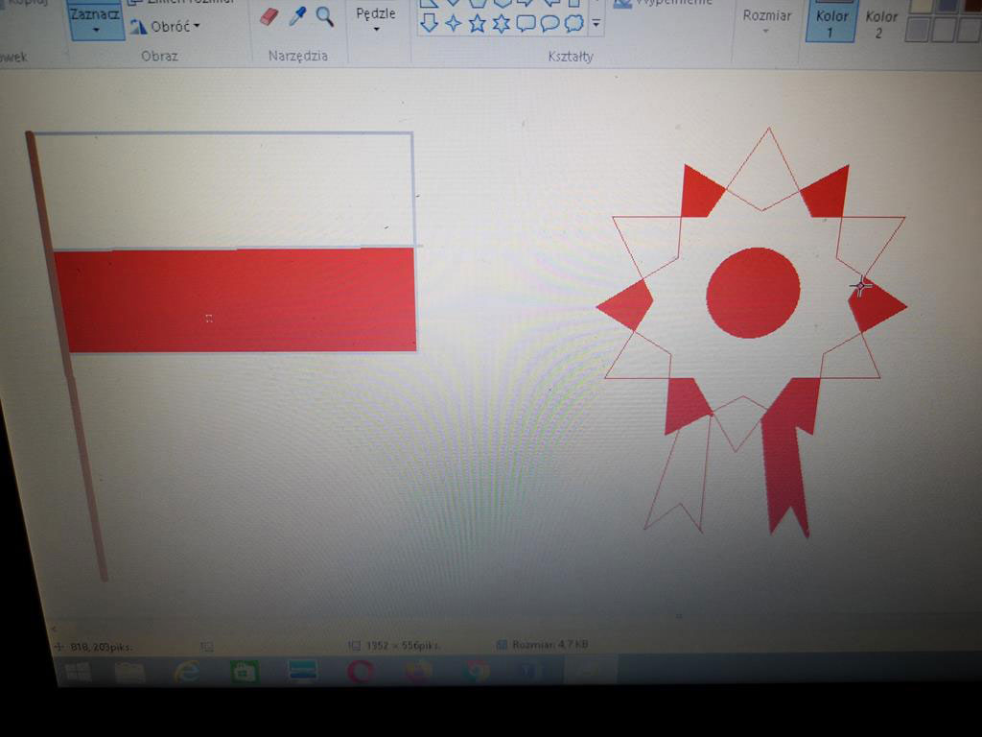The width and height of the screenshot is (982, 737).
Task: Select the six-point star shape
Action: (x=501, y=23)
